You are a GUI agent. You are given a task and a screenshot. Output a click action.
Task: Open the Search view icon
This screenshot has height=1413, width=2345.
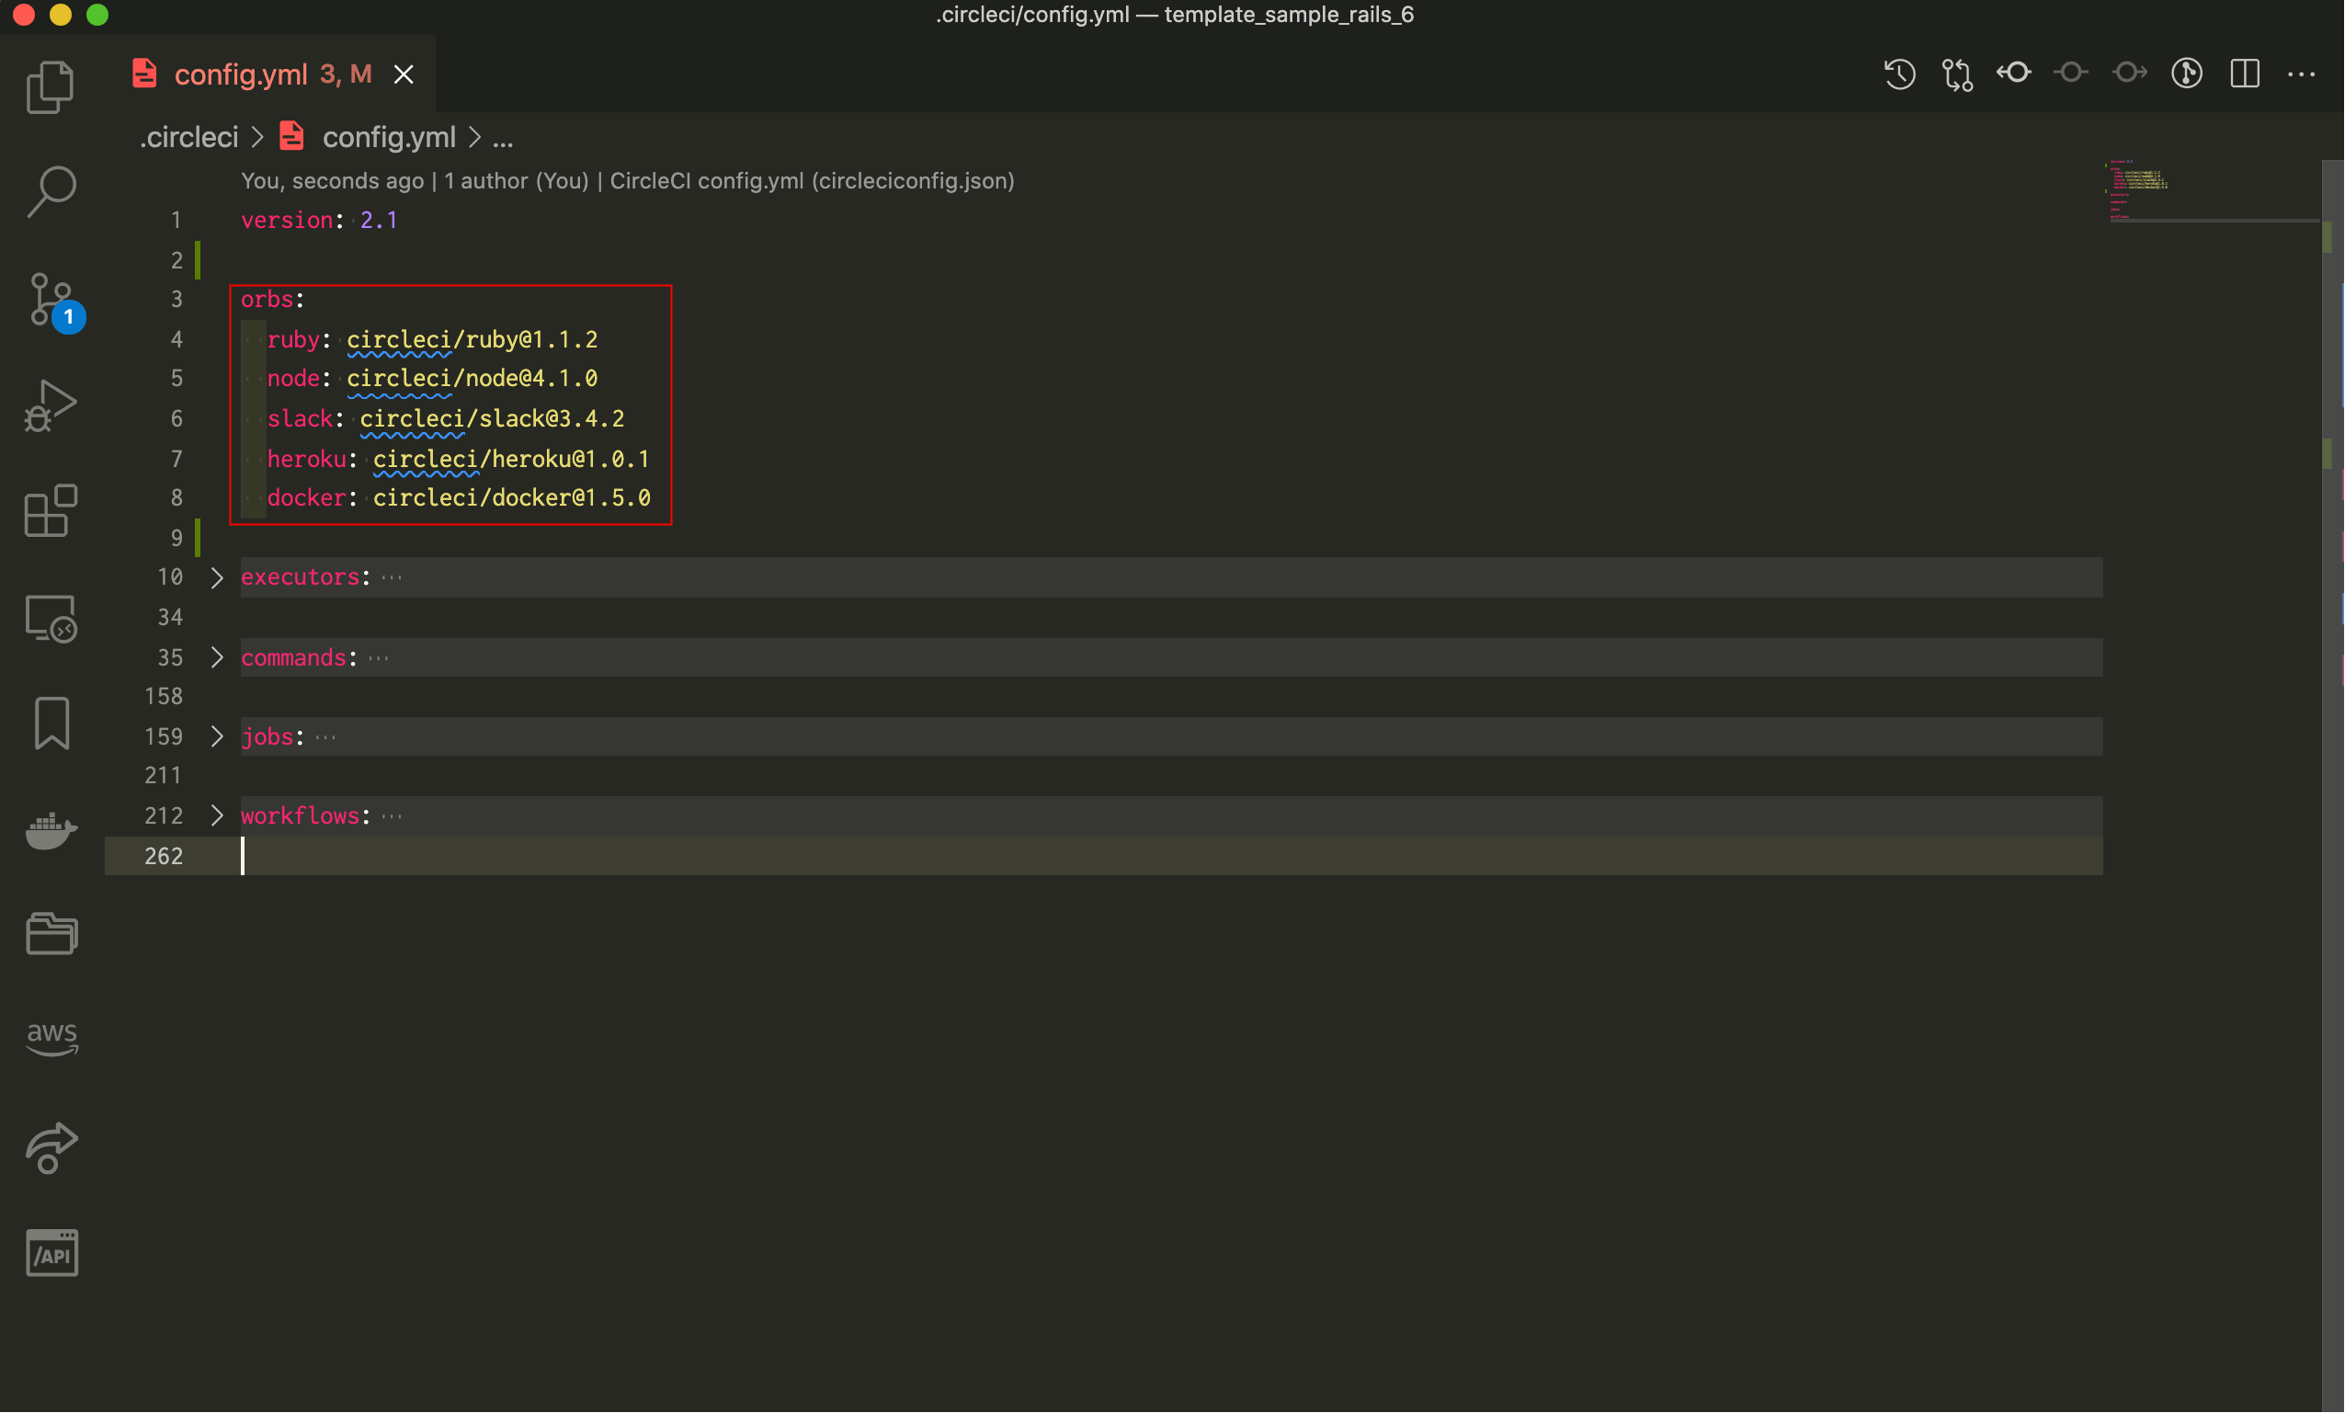click(51, 192)
